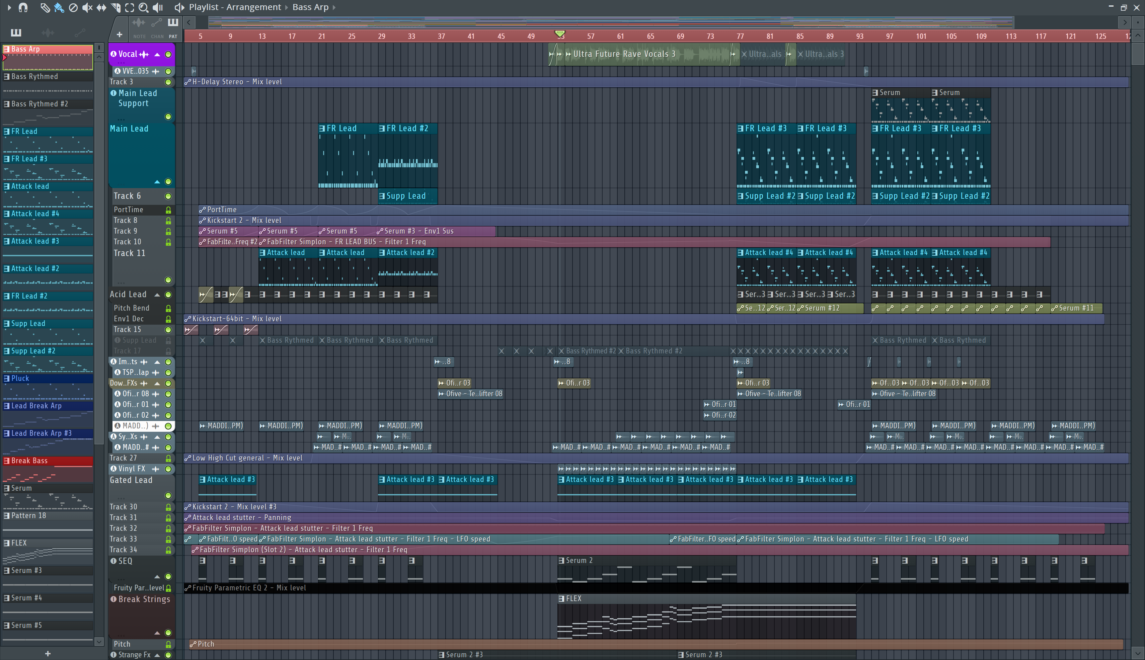Collapse the Dow..FXs group arrow
Image resolution: width=1145 pixels, height=660 pixels.
tap(157, 384)
